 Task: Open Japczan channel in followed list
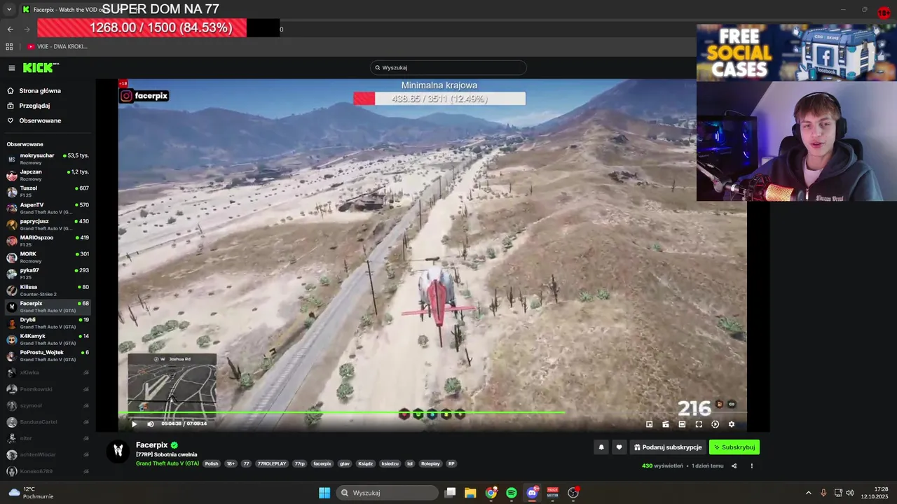(47, 175)
